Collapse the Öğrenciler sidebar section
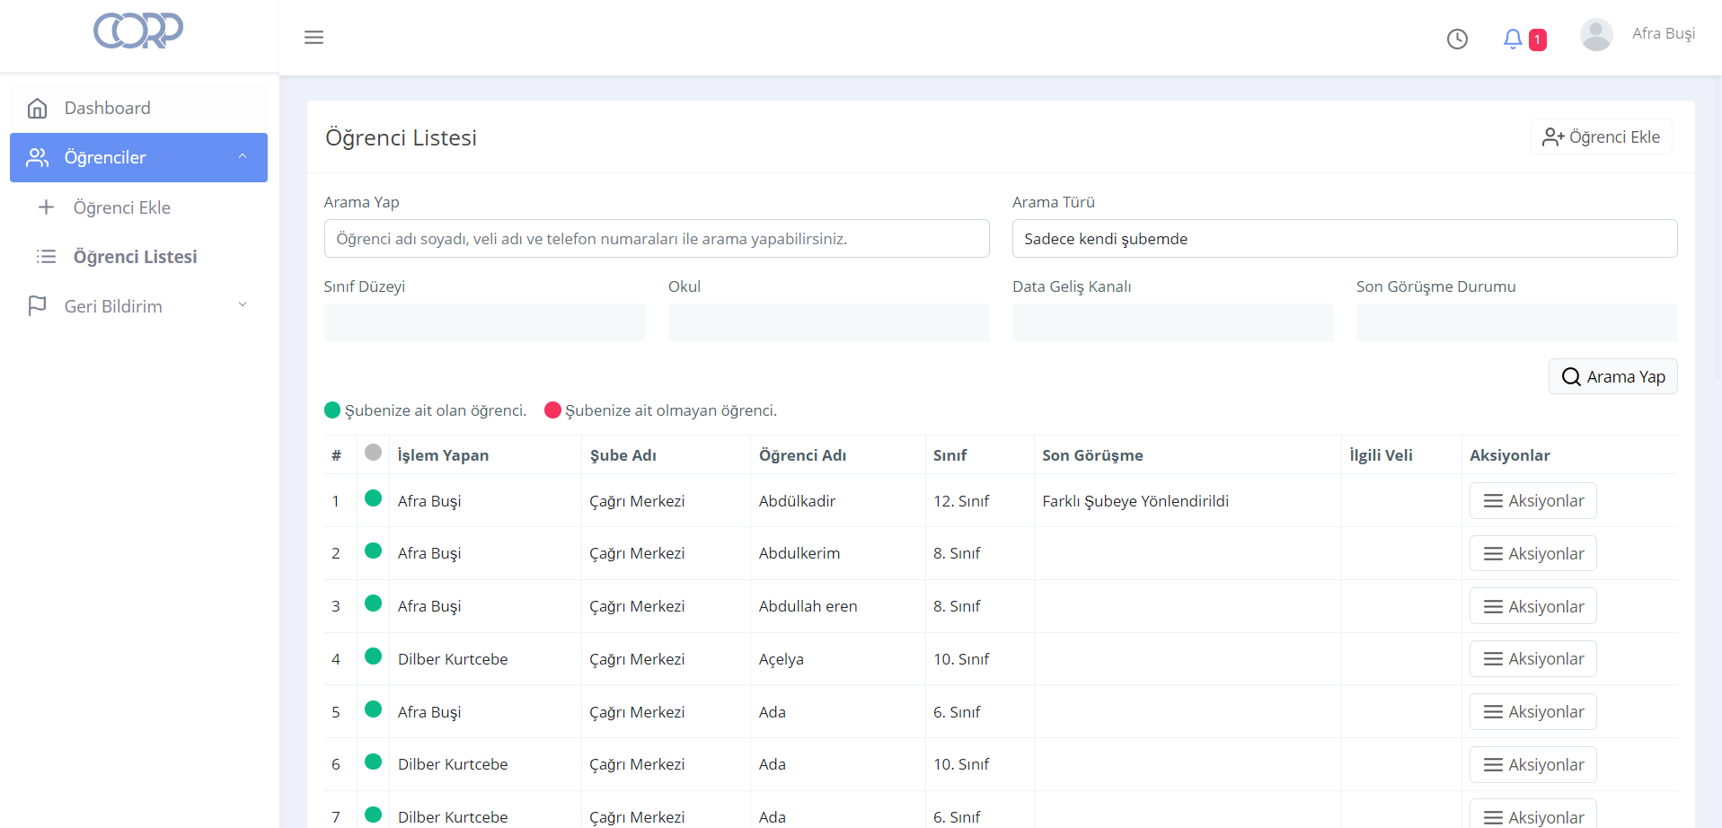This screenshot has width=1722, height=828. (x=242, y=157)
